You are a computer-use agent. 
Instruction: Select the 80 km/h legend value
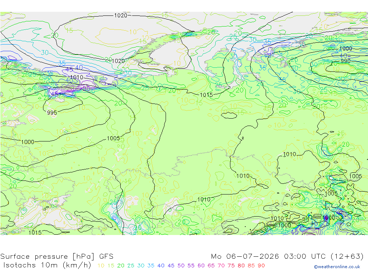[241, 266]
